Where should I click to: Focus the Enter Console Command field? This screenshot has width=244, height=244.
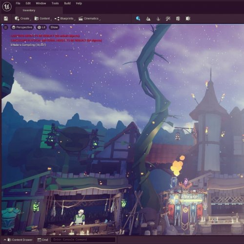pyautogui.click(x=83, y=240)
